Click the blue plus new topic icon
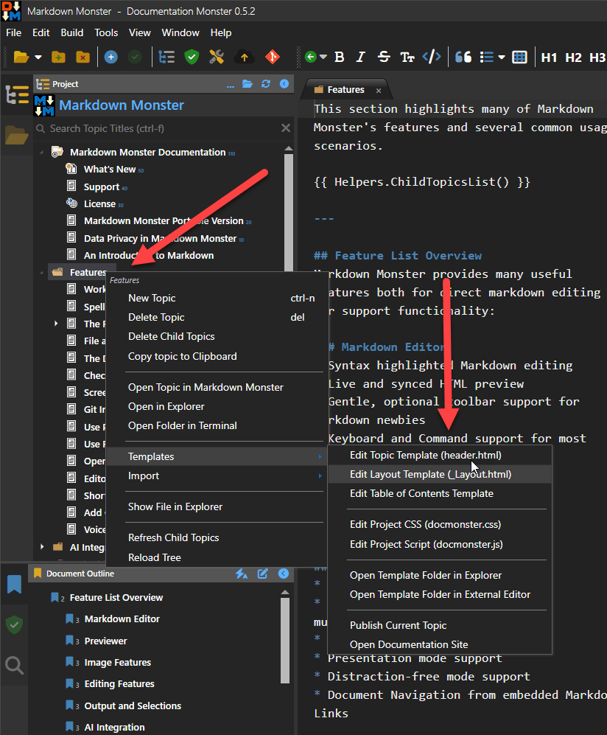The height and width of the screenshot is (735, 607). coord(110,58)
